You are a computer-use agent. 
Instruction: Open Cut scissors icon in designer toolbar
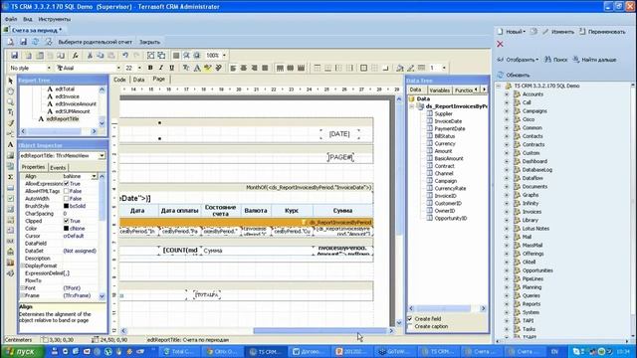(x=90, y=56)
